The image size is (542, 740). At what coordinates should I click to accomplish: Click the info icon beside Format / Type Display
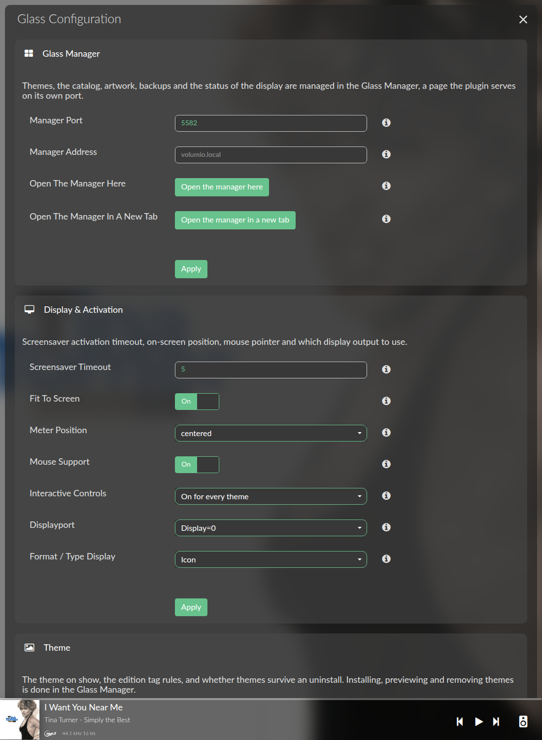[386, 559]
